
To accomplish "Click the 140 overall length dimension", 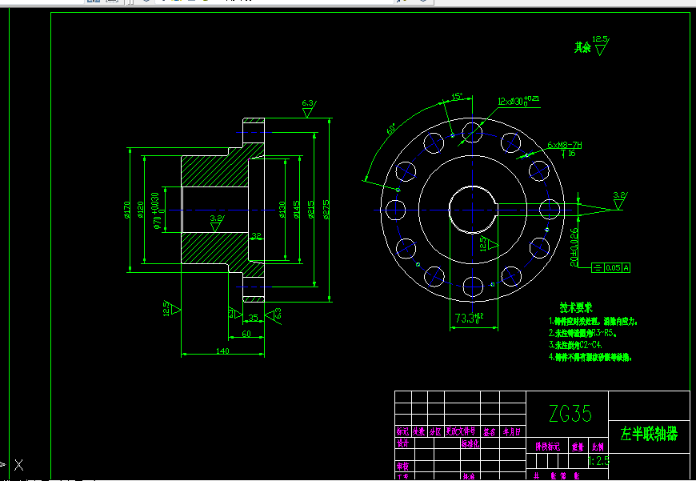I will tap(222, 351).
